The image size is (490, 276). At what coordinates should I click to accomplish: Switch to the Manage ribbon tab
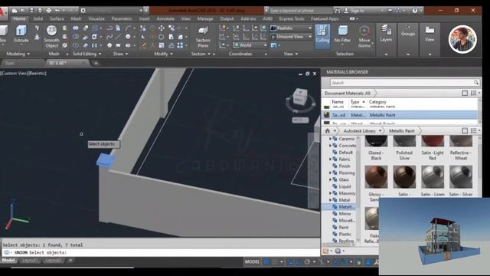(205, 18)
